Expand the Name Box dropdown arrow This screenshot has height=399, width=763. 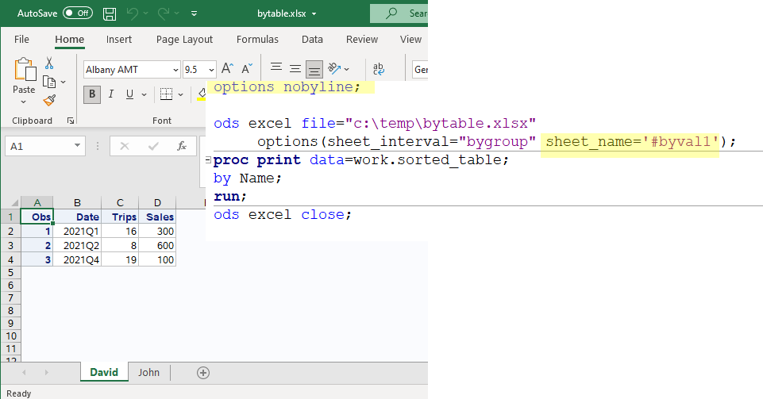click(x=77, y=146)
